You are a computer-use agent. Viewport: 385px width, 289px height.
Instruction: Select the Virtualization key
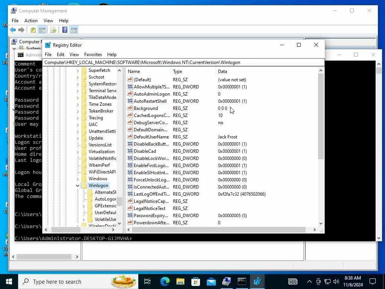pyautogui.click(x=102, y=152)
